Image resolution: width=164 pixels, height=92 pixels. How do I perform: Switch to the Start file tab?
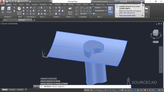click(5, 20)
